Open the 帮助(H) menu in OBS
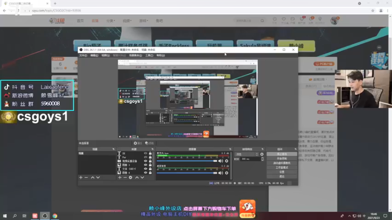Image resolution: width=392 pixels, height=220 pixels. 161,55
